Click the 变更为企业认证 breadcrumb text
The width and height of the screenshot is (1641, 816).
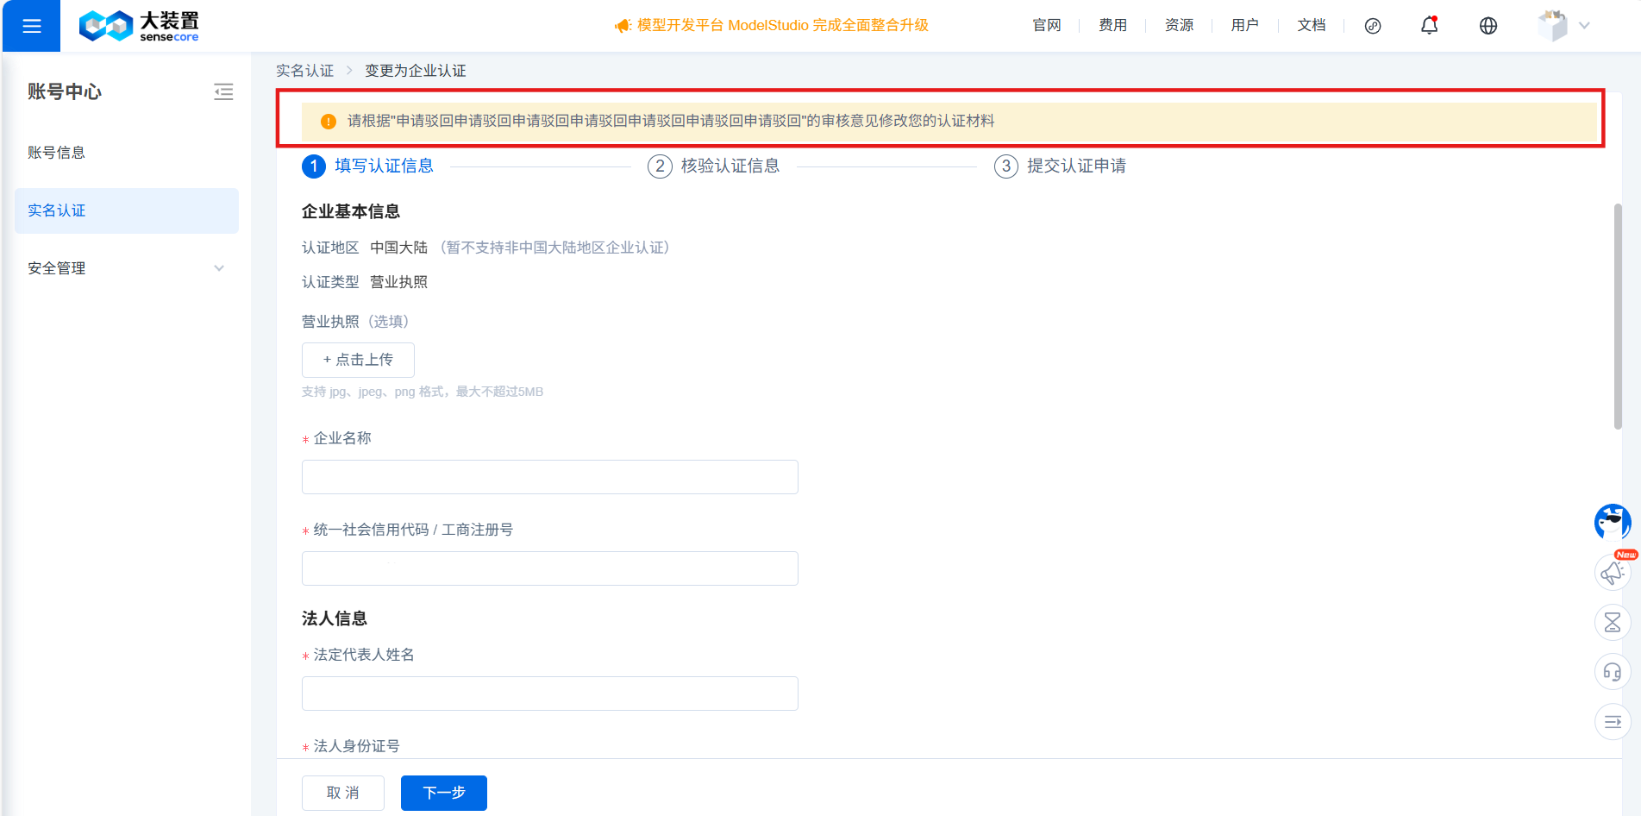coord(415,71)
